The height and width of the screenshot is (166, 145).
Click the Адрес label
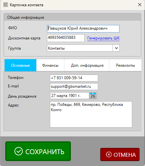[x=13, y=105]
